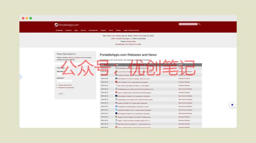Click the Wise Force Deleter row icon

116,85
